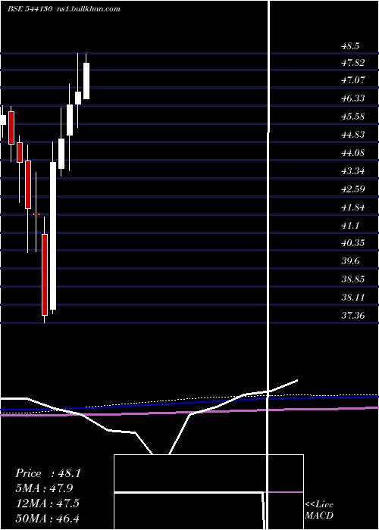
Task: Click the 5MA : 47.9 readout
Action: tap(45, 488)
